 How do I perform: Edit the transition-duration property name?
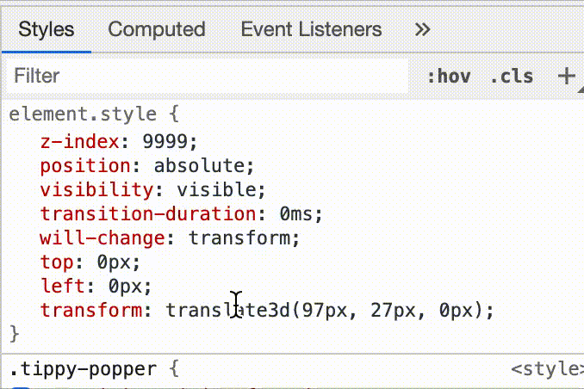148,214
